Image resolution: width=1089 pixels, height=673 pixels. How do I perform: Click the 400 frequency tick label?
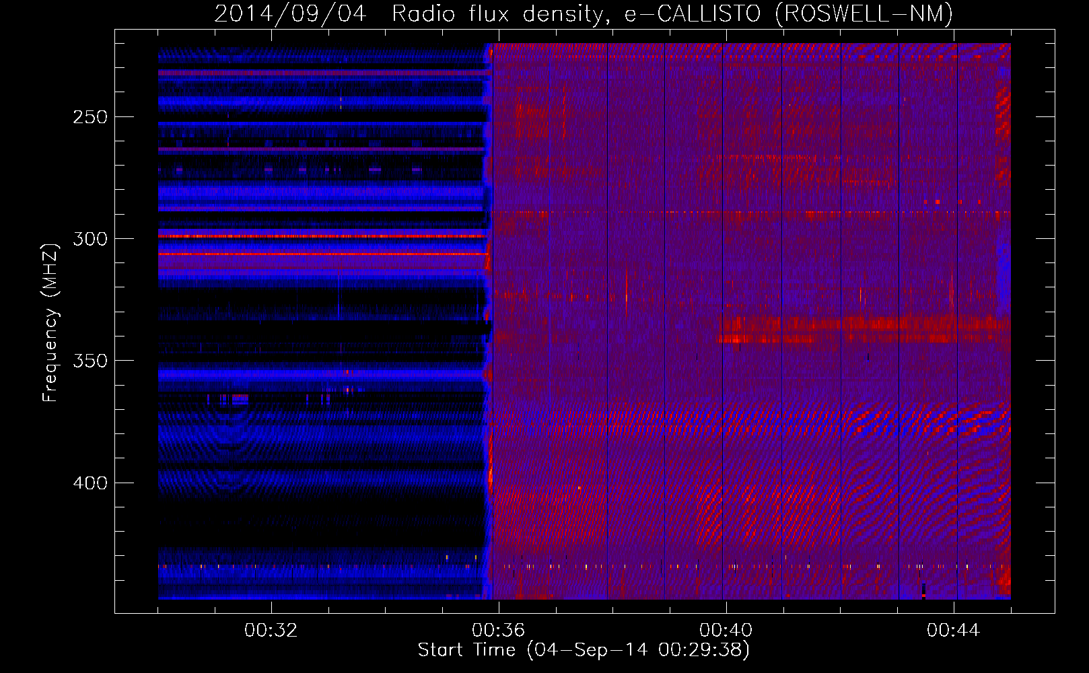(90, 483)
